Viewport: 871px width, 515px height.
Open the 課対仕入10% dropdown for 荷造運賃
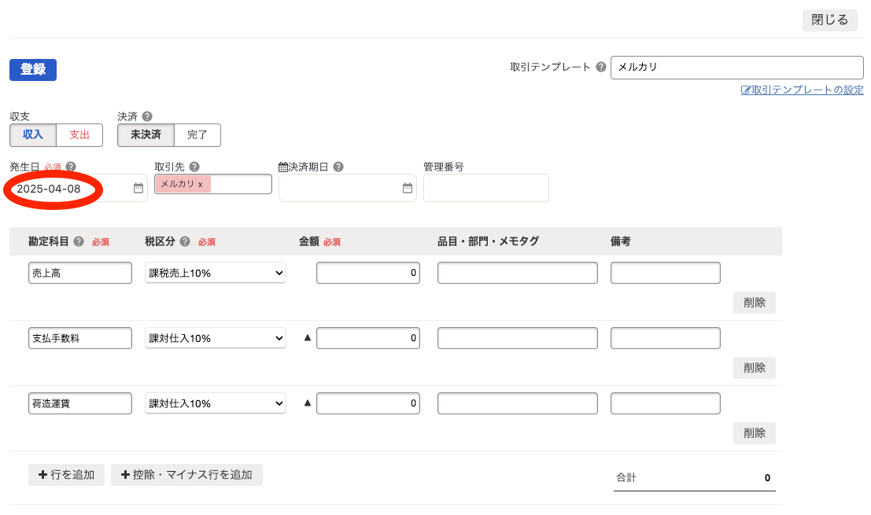pyautogui.click(x=215, y=403)
